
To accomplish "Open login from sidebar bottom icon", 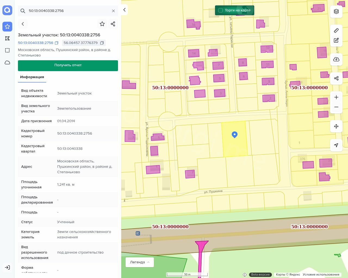I will (7, 267).
